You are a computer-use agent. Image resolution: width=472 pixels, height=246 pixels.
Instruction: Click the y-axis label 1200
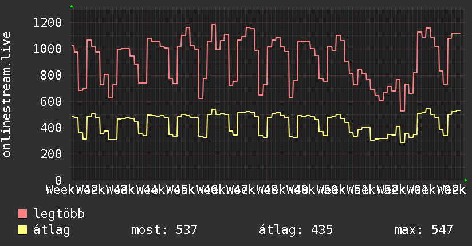[x=48, y=22]
